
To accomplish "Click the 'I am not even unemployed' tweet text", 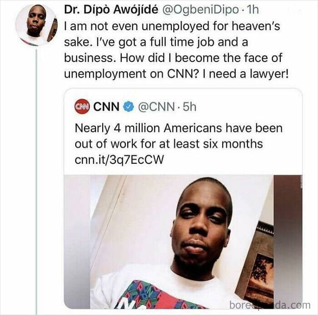I will pos(176,50).
